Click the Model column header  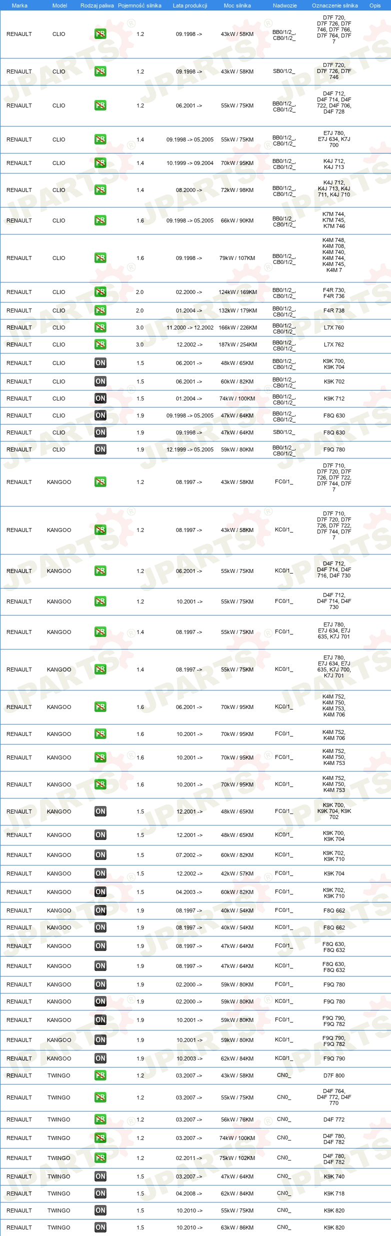(59, 5)
